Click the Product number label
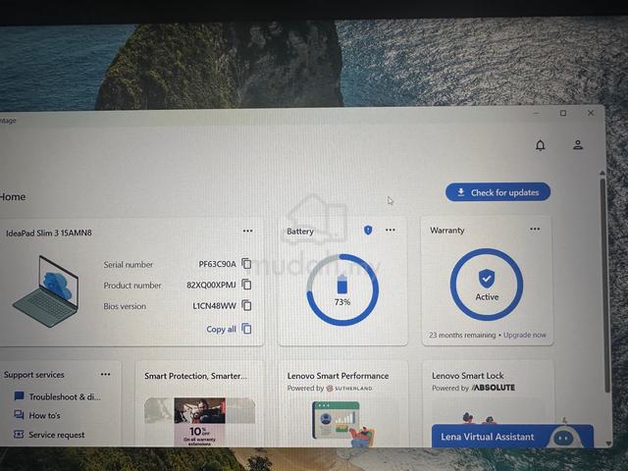This screenshot has height=471, width=628. pos(132,286)
